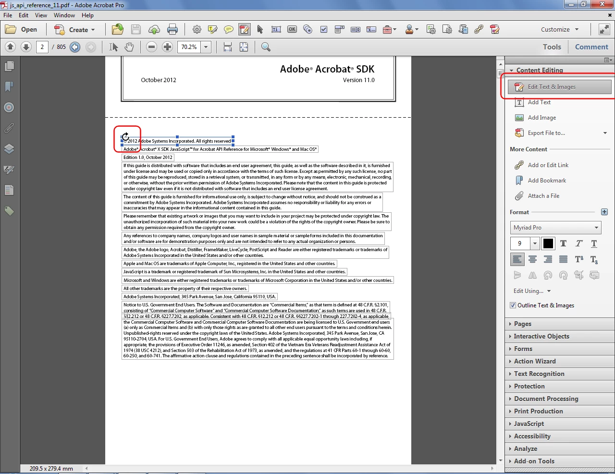Click the Open folder with arrow icon
The width and height of the screenshot is (615, 474).
[118, 30]
